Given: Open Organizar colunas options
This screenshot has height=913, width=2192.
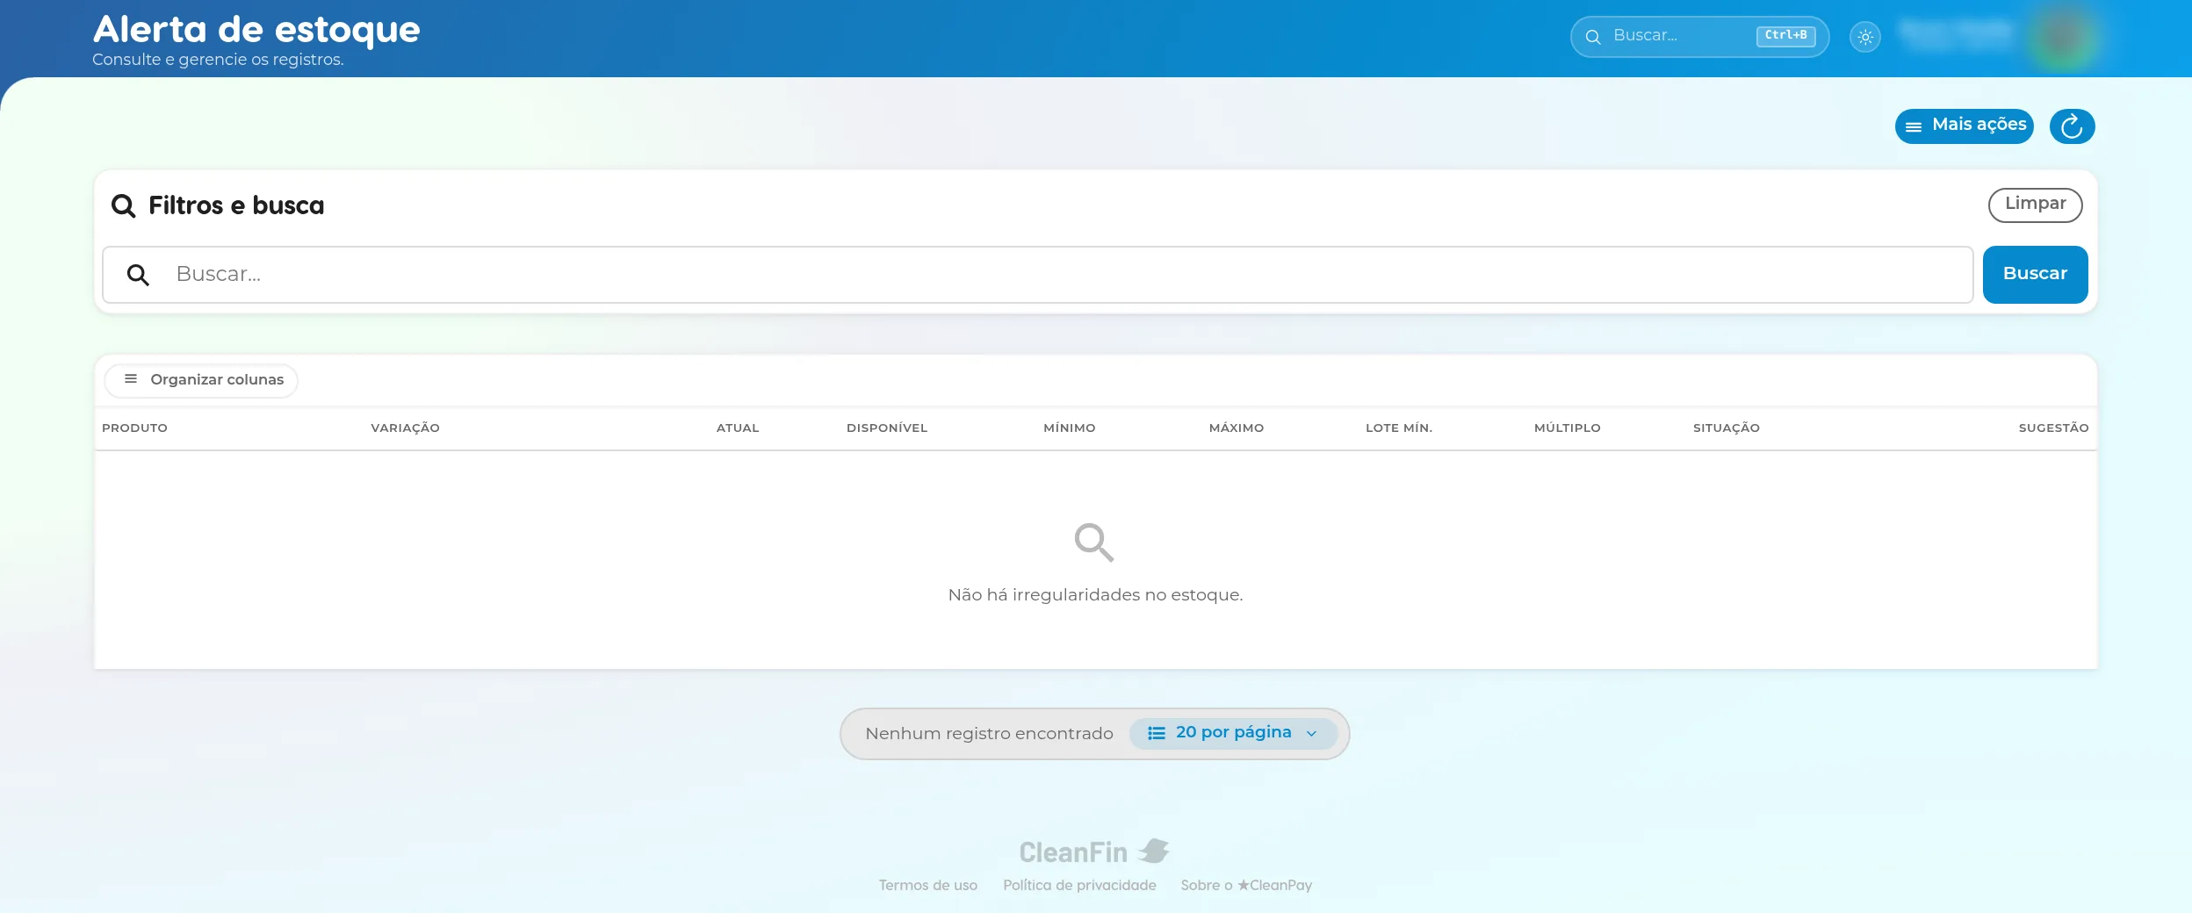Looking at the screenshot, I should [202, 380].
